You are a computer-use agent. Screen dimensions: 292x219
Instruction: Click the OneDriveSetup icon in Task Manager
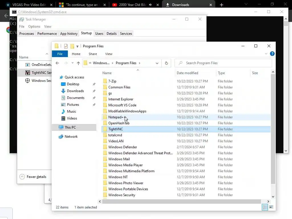point(28,65)
